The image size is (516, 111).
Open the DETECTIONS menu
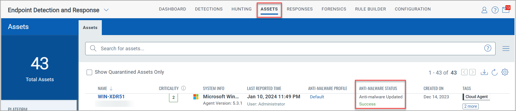coord(209,9)
